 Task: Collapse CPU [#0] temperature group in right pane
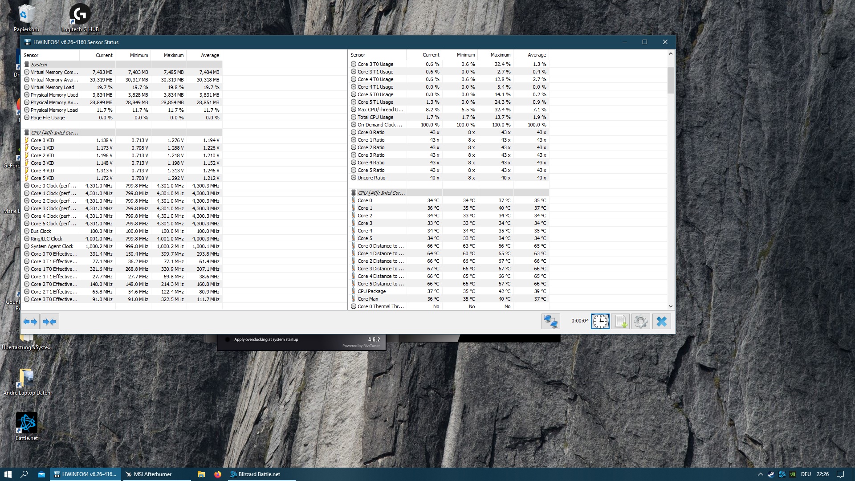[381, 193]
